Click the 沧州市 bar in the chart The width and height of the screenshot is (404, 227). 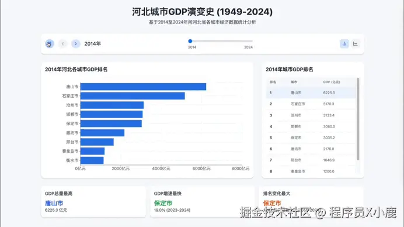point(112,105)
